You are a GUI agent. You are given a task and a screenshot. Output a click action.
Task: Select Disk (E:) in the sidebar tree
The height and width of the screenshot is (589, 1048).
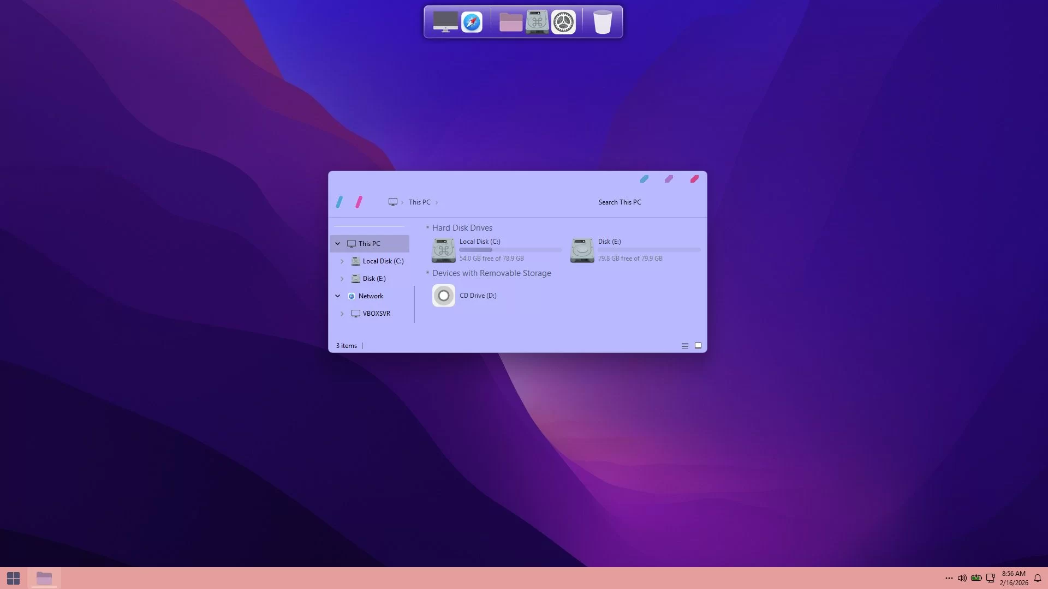point(374,279)
